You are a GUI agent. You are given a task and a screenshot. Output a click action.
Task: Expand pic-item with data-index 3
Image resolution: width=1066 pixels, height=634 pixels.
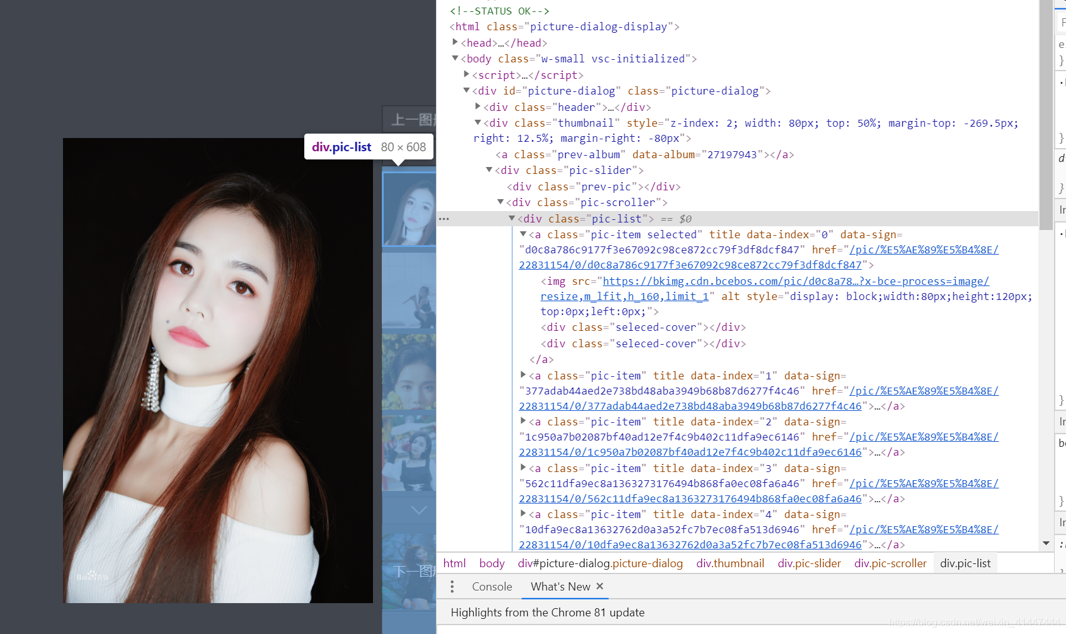[523, 468]
